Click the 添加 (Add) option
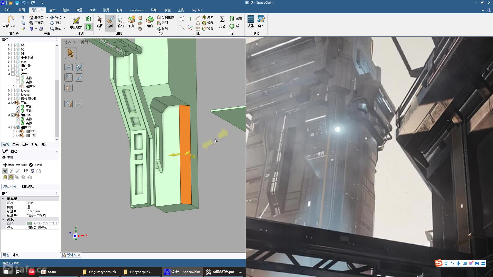493x277 pixels. click(x=8, y=165)
